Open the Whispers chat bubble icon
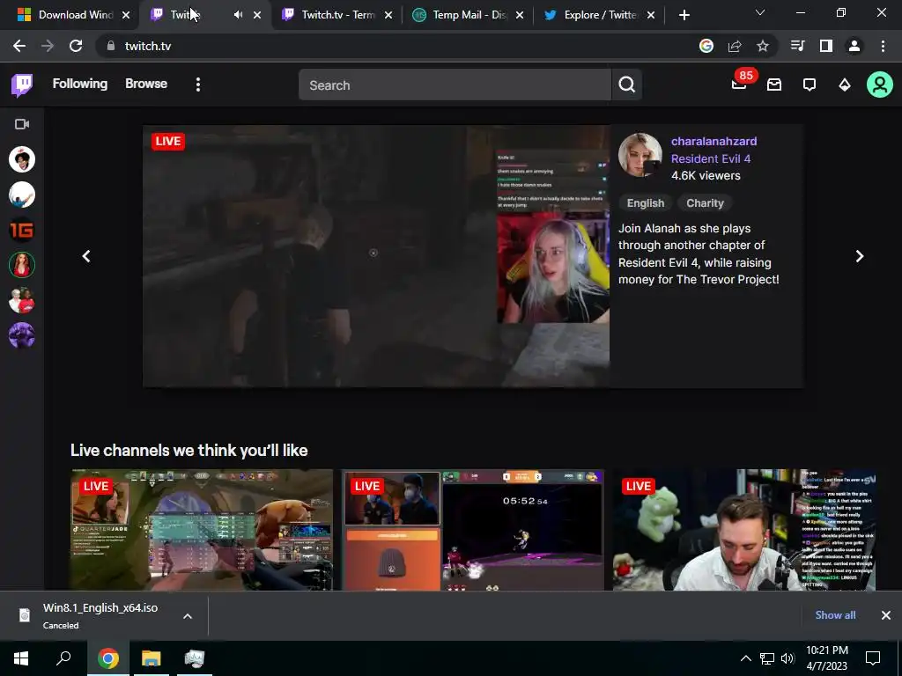 810,85
